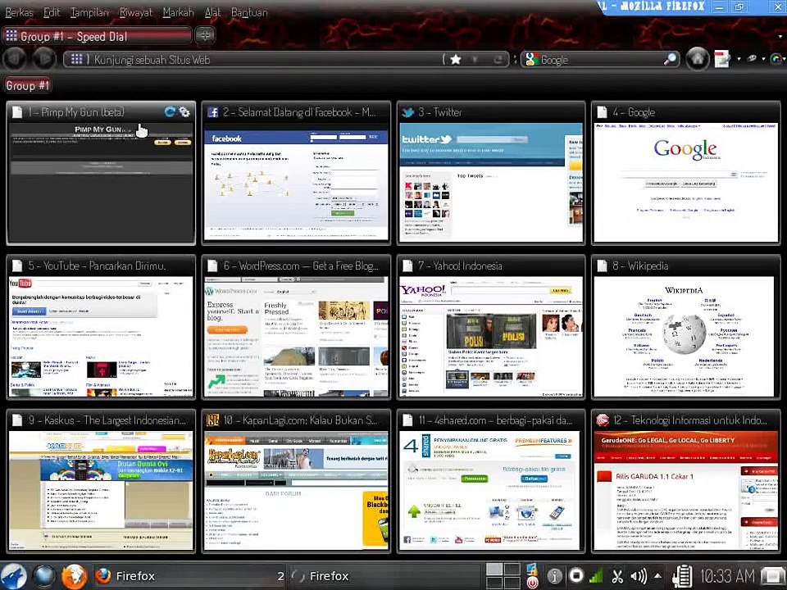Image resolution: width=787 pixels, height=590 pixels.
Task: Open the KapanLagi.com speed dial thumbnail
Action: [x=296, y=491]
